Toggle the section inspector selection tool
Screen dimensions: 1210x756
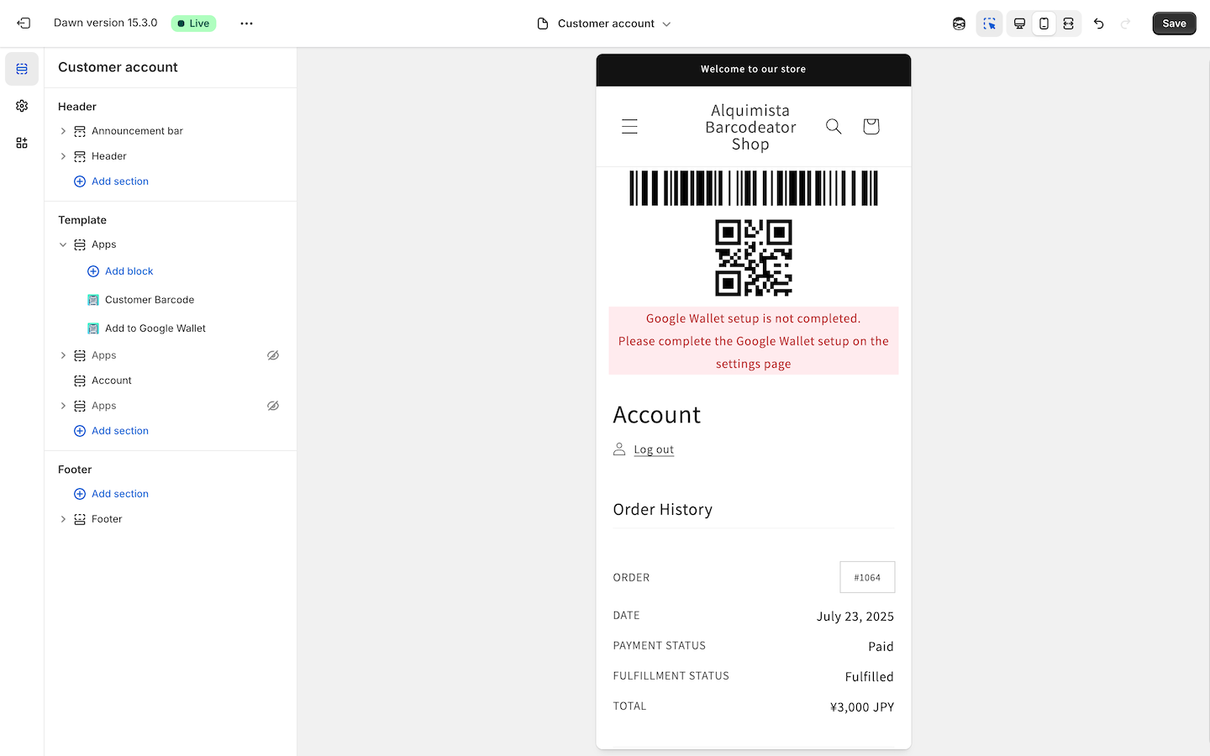point(989,24)
